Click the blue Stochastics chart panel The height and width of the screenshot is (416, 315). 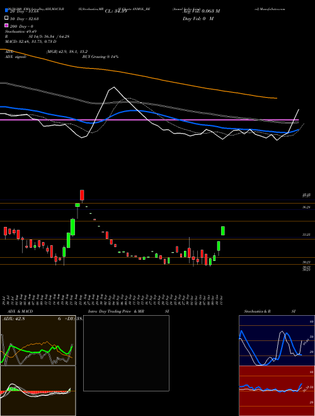(277, 340)
